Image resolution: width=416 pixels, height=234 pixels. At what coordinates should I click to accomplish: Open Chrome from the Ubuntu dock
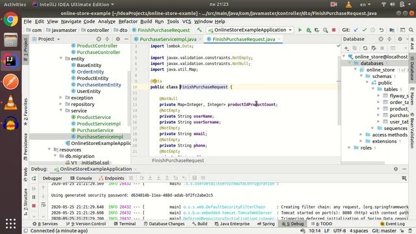pyautogui.click(x=10, y=19)
